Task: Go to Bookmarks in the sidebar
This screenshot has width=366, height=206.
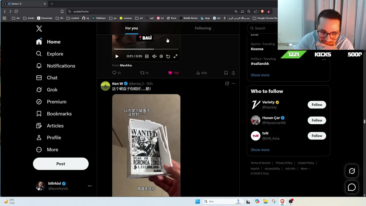Action: tap(54, 114)
